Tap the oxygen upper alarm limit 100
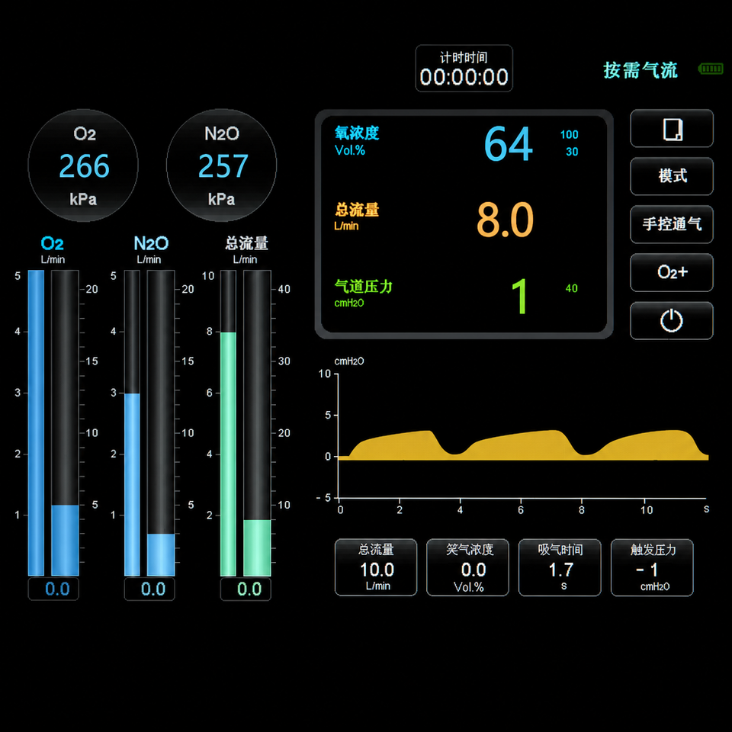 click(x=569, y=135)
